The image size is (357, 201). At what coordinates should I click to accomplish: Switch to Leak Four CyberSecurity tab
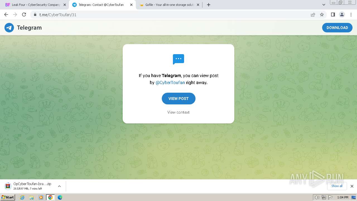click(x=36, y=5)
